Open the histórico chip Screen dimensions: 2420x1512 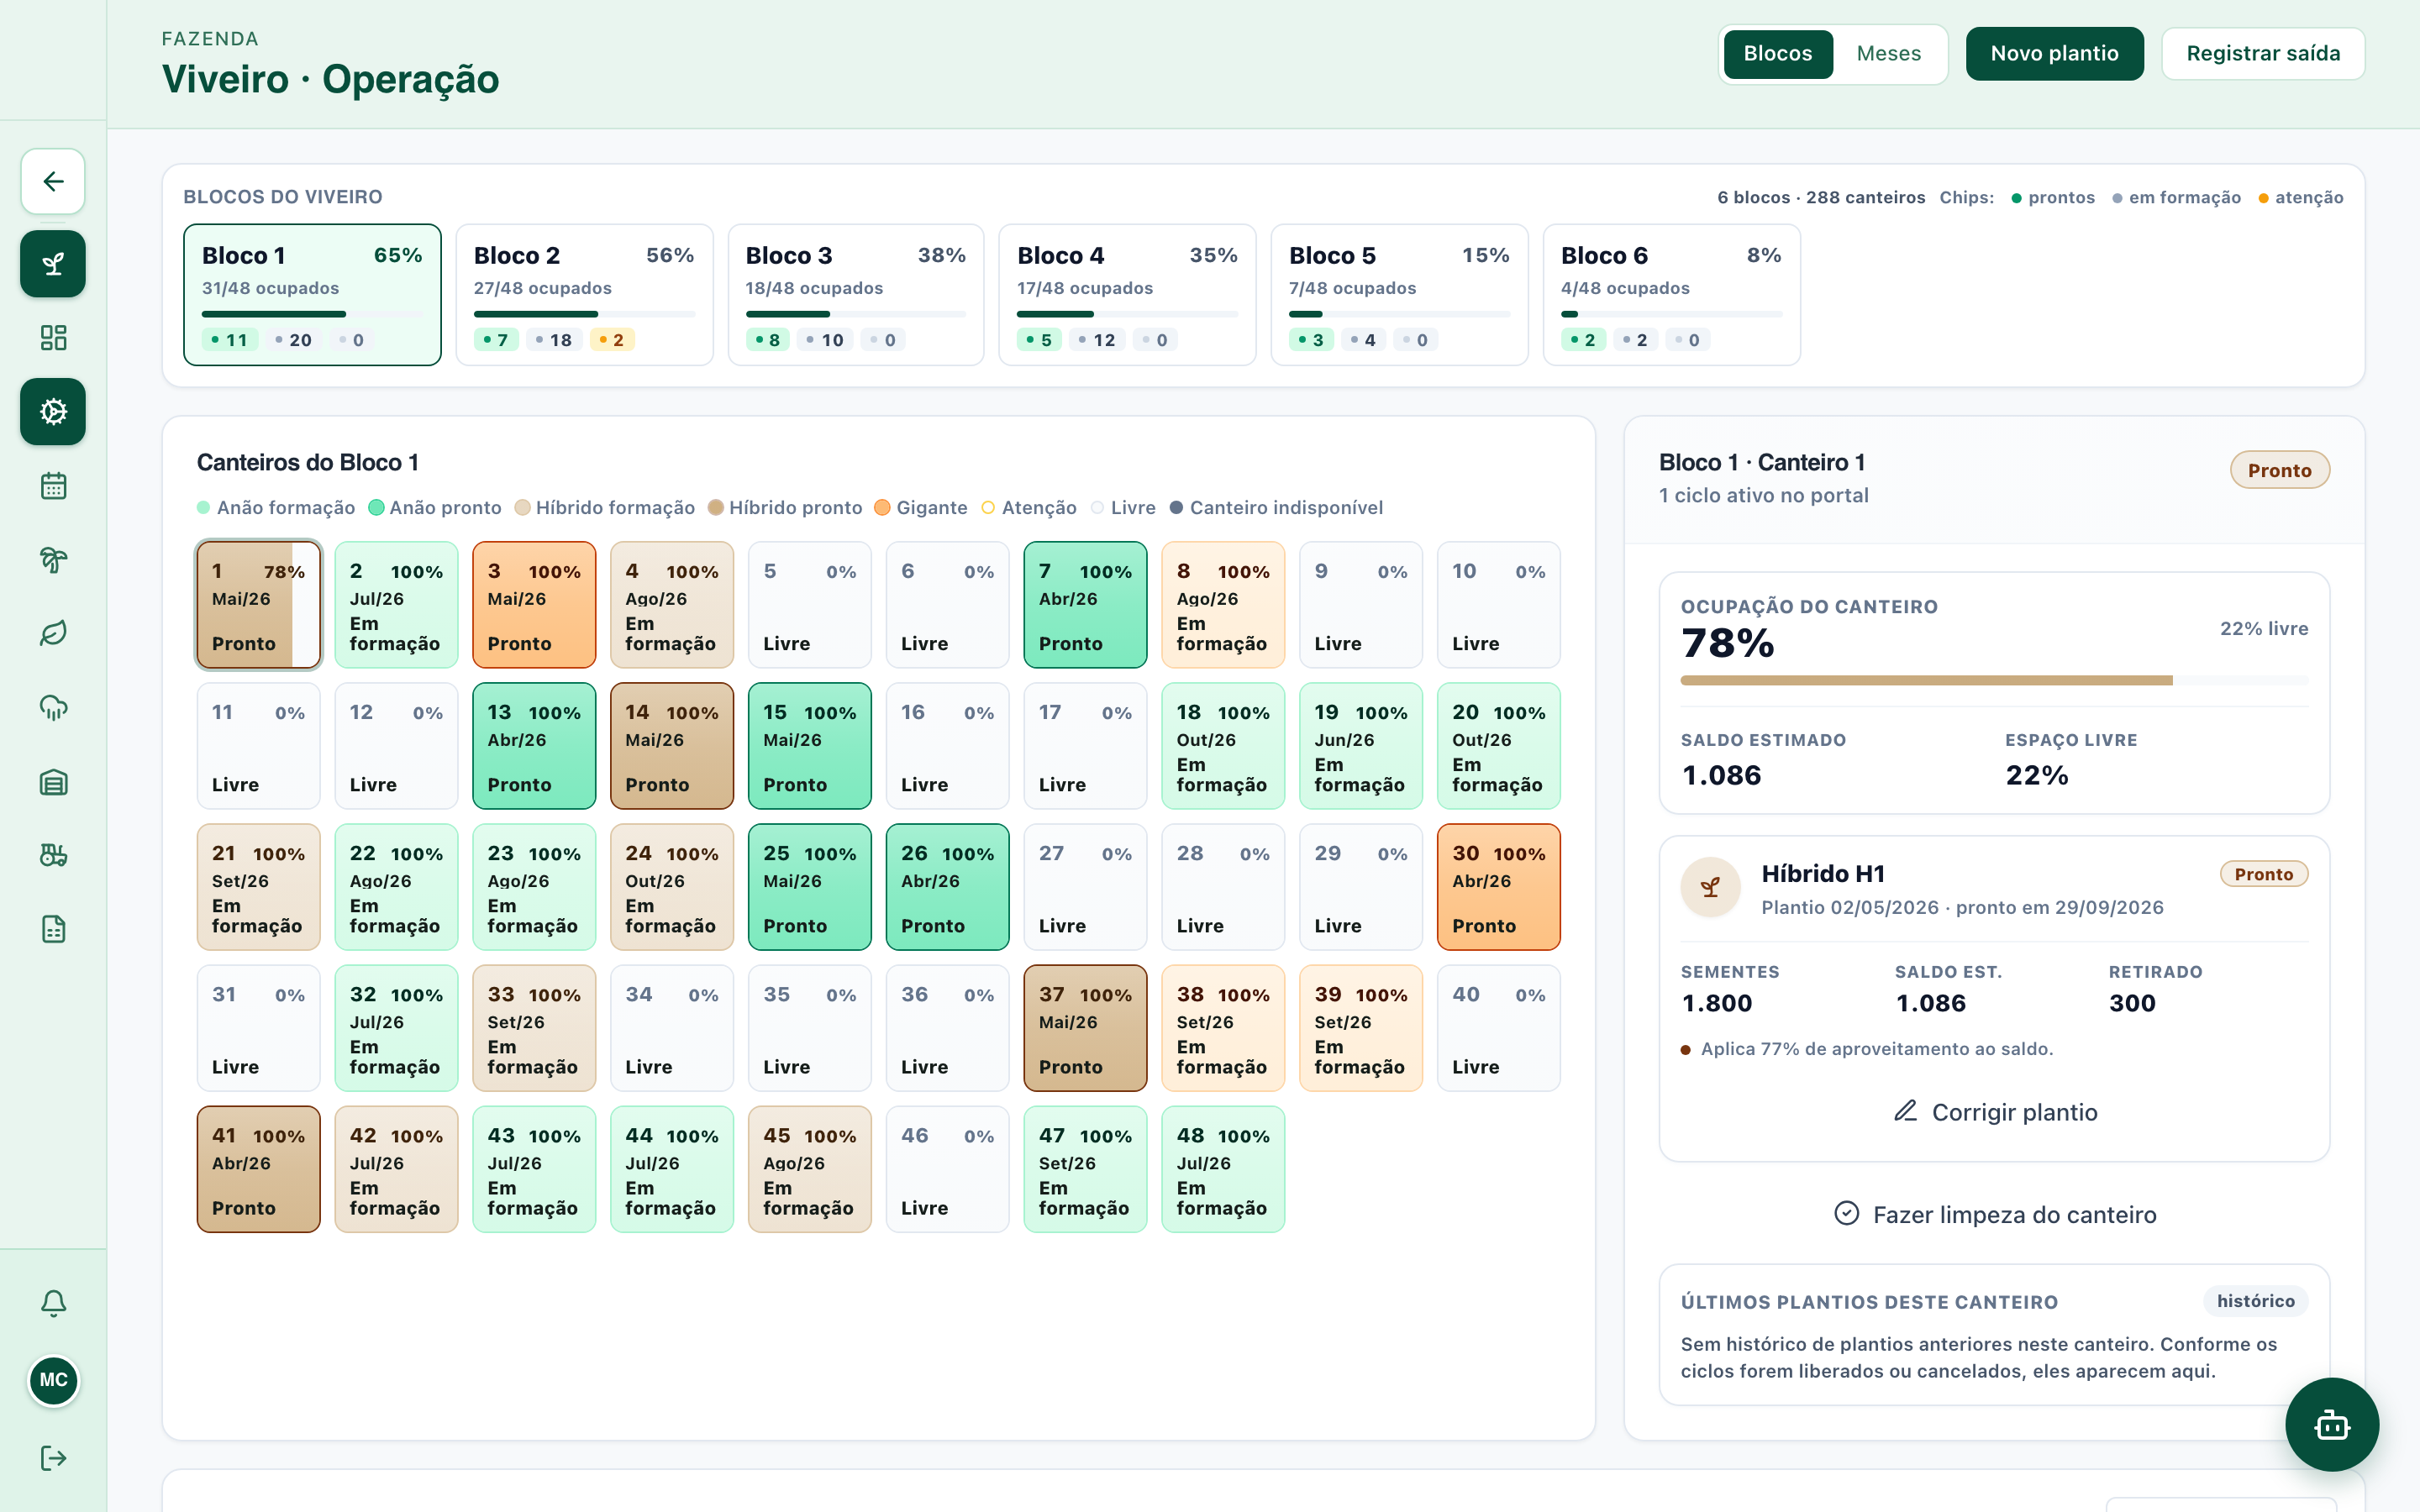(x=2255, y=1301)
